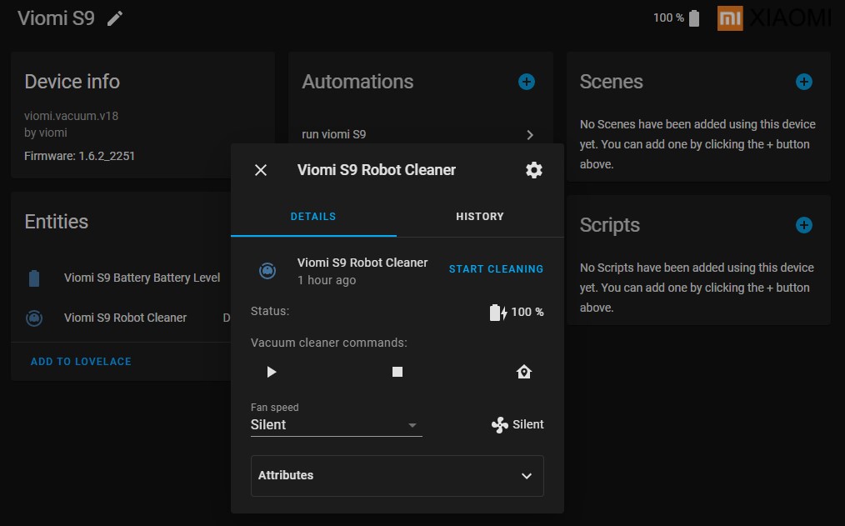Add a new script with the plus icon
This screenshot has height=526, width=845.
(804, 225)
